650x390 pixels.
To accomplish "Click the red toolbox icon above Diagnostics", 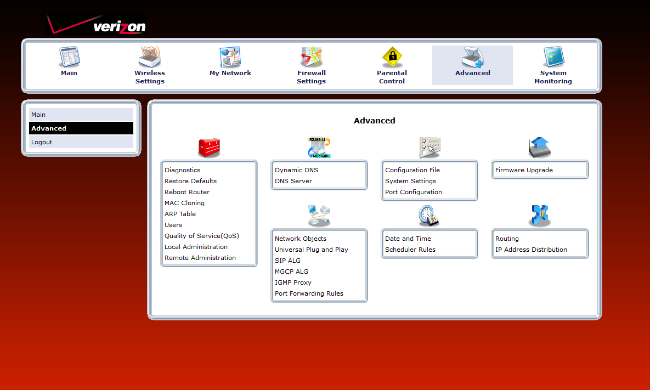I will pyautogui.click(x=209, y=148).
